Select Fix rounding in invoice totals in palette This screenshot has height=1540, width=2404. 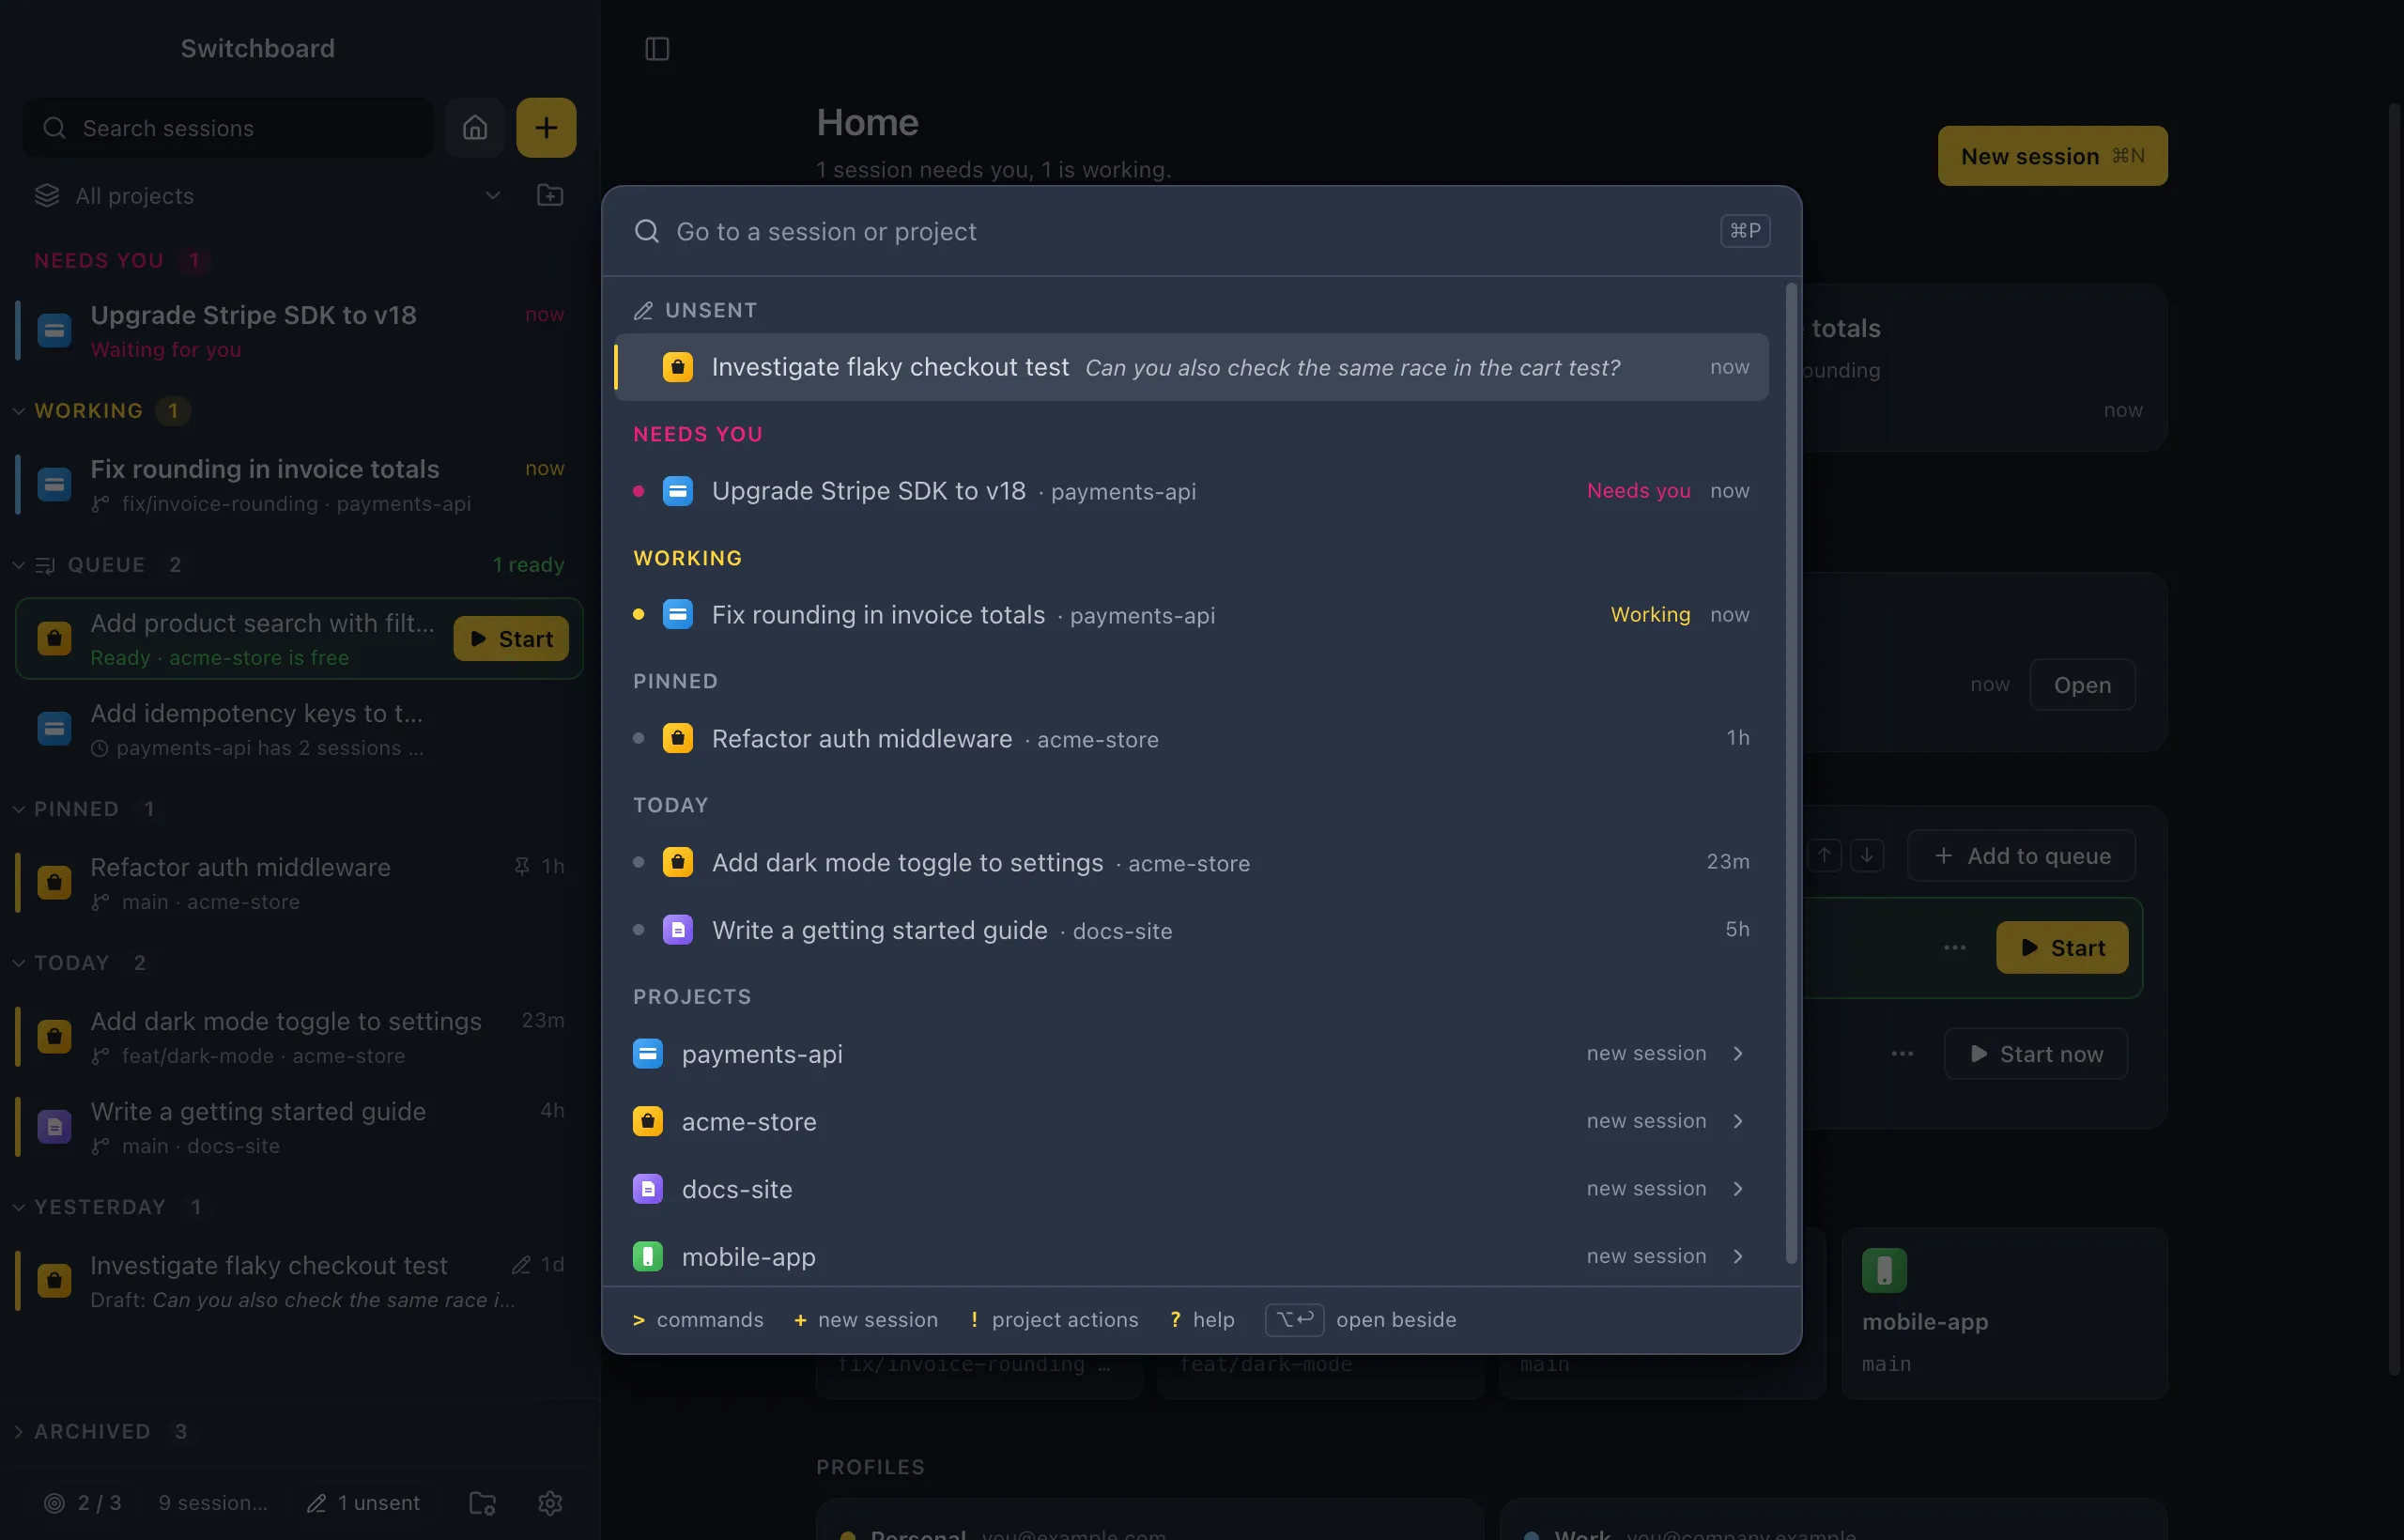pyautogui.click(x=1191, y=615)
